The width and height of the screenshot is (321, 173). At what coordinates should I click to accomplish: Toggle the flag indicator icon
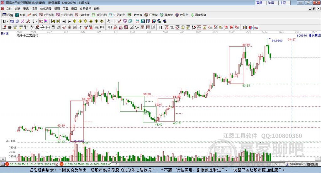coord(46,21)
